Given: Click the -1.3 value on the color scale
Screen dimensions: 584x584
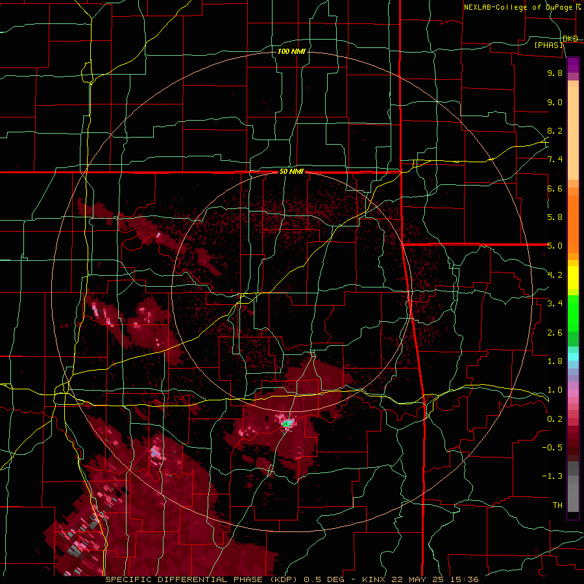Looking at the screenshot, I should [x=552, y=476].
